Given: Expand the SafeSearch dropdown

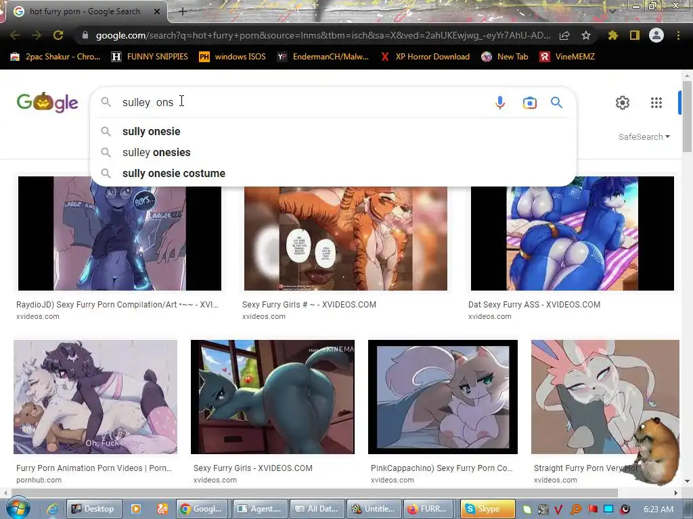Looking at the screenshot, I should [644, 137].
